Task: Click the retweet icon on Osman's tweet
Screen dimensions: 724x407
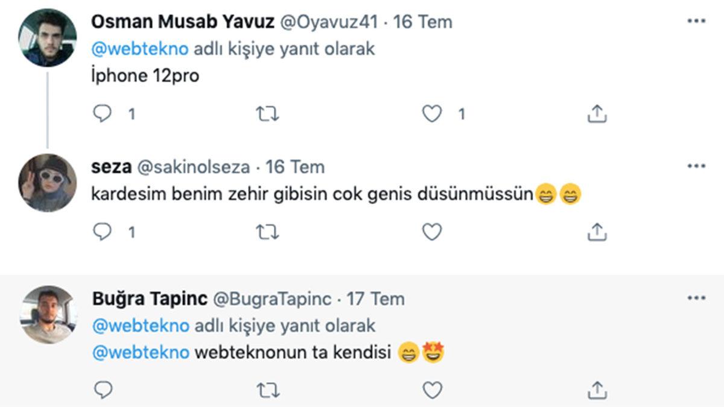Action: 268,112
